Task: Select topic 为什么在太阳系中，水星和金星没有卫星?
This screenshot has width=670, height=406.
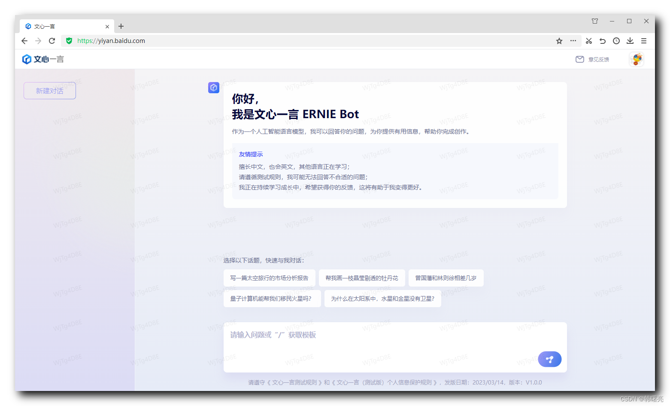Action: coord(383,299)
